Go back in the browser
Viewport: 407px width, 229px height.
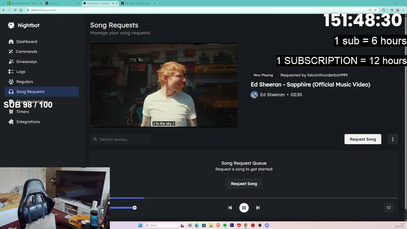(4, 10)
